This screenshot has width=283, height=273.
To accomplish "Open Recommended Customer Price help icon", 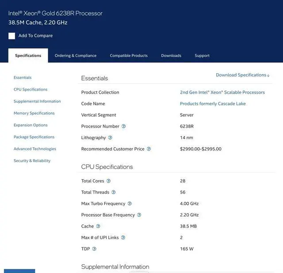I will tap(149, 149).
